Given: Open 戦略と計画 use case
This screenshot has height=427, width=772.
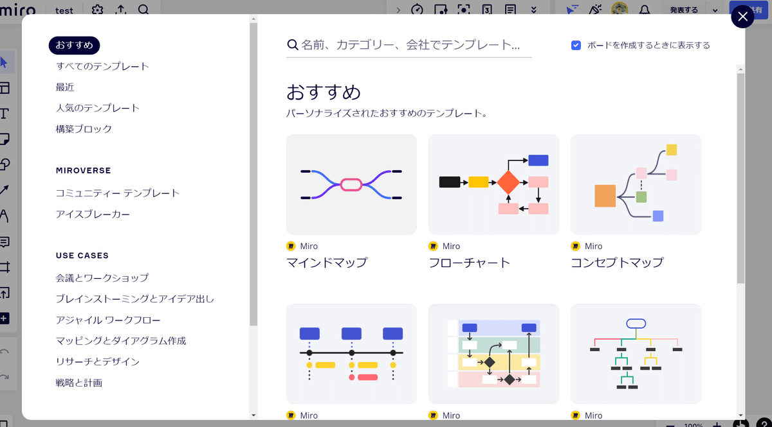Looking at the screenshot, I should coord(79,383).
